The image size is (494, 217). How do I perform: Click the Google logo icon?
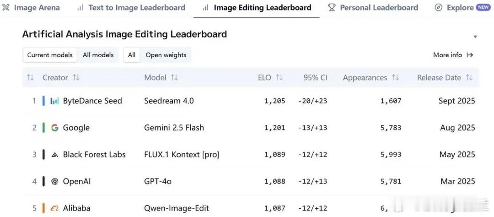click(x=55, y=128)
